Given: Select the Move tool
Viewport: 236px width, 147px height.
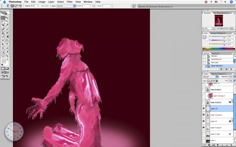Looking at the screenshot, I should (x=7, y=18).
